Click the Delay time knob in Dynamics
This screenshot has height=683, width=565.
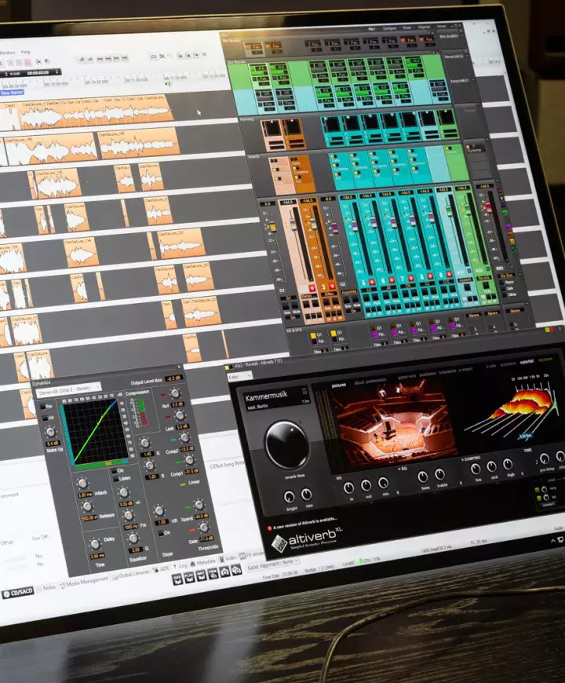pos(94,543)
